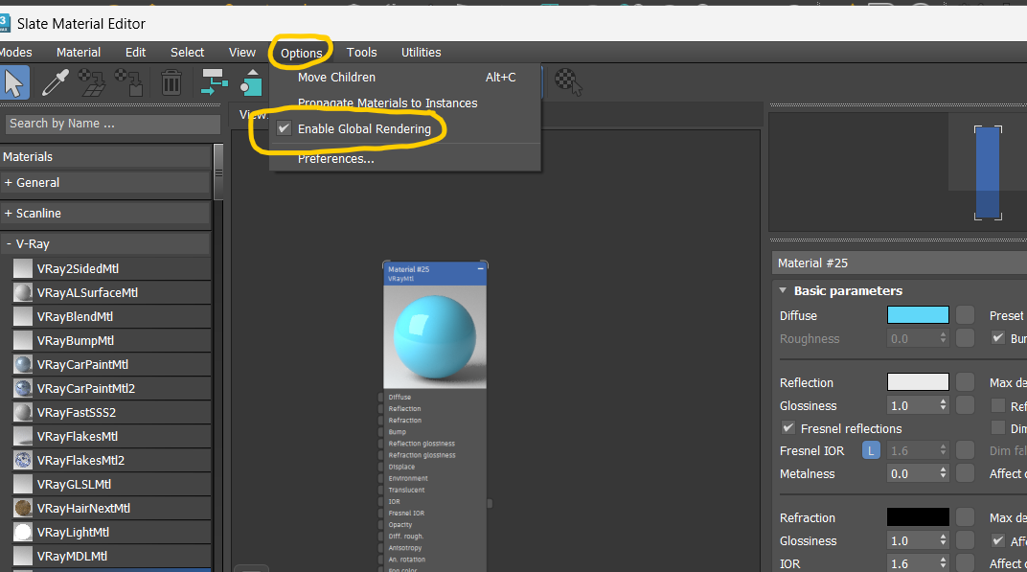Image resolution: width=1027 pixels, height=572 pixels.
Task: Select the Pick Material from Object eyedropper
Action: tap(55, 82)
